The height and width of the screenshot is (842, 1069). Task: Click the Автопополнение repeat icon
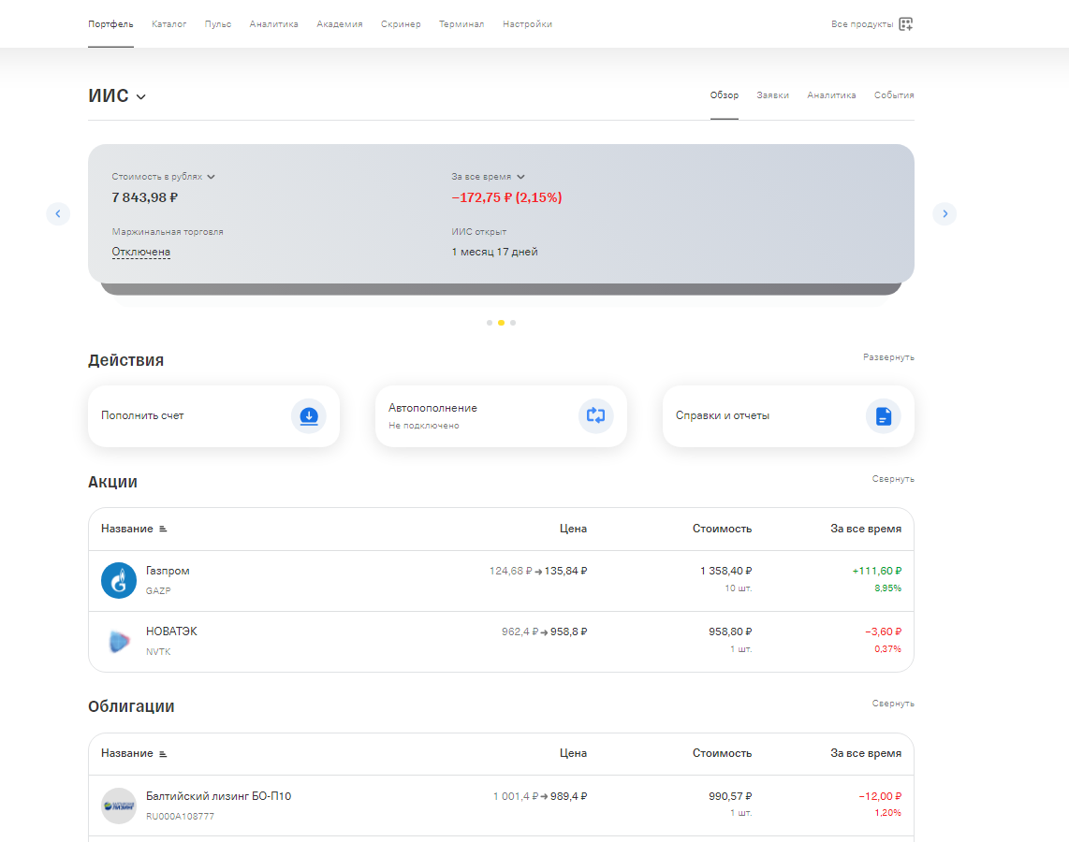(x=596, y=415)
